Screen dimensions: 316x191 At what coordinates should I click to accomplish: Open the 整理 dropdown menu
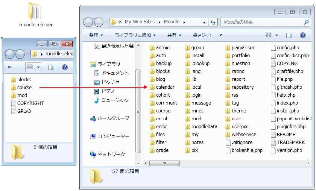[x=96, y=35]
